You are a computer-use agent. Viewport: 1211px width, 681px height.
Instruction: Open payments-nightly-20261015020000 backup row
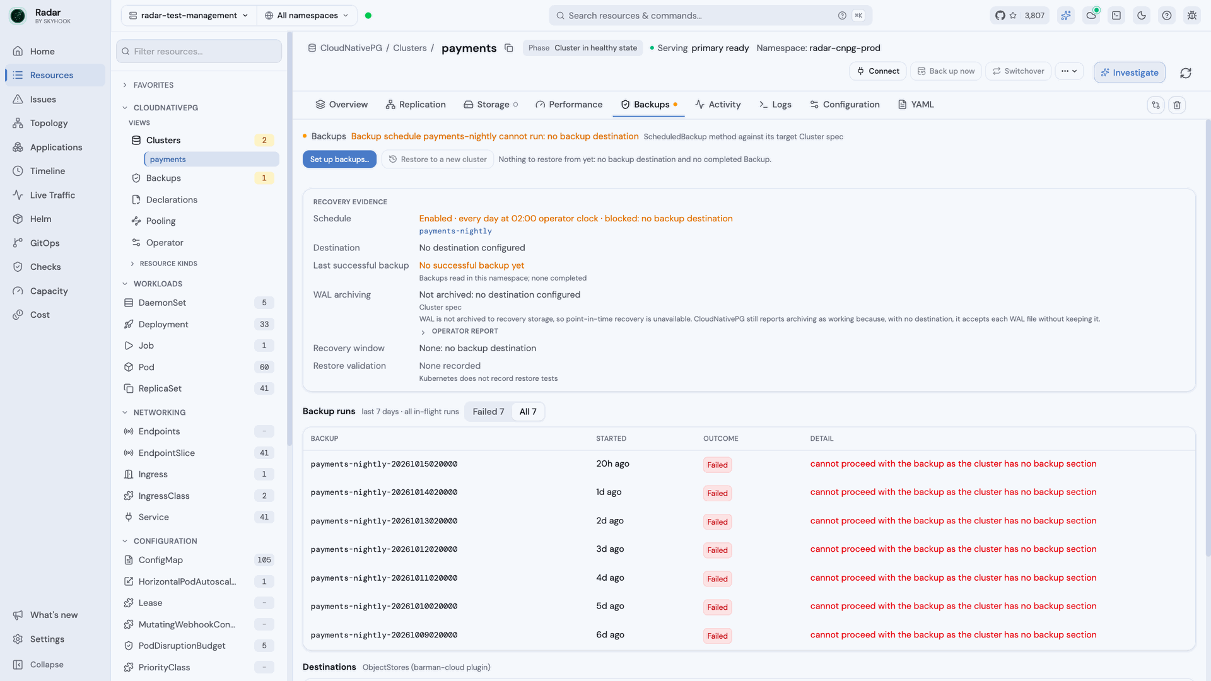point(749,465)
